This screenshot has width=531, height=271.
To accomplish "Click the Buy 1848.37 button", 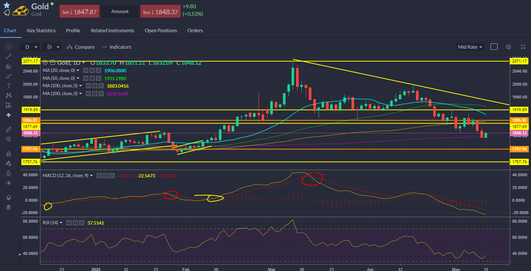I will (160, 12).
